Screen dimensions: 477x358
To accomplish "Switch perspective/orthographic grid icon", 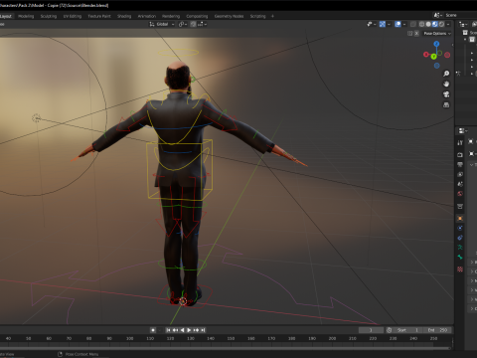I will [x=446, y=104].
